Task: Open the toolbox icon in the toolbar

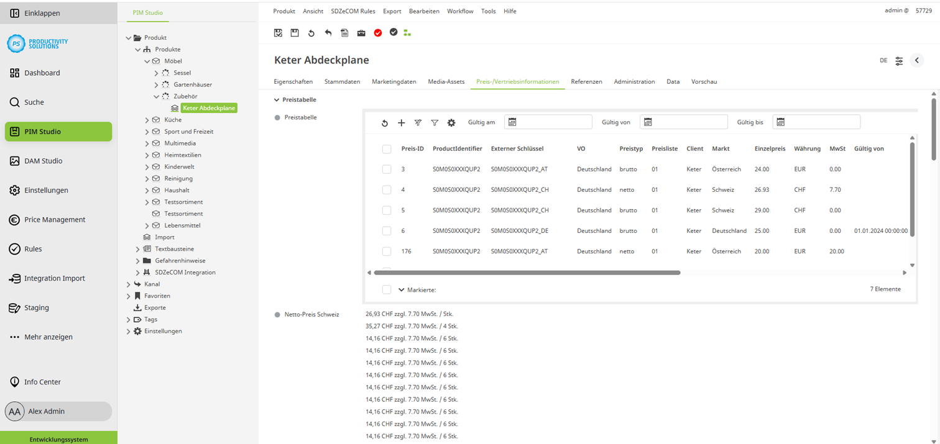Action: pyautogui.click(x=361, y=33)
